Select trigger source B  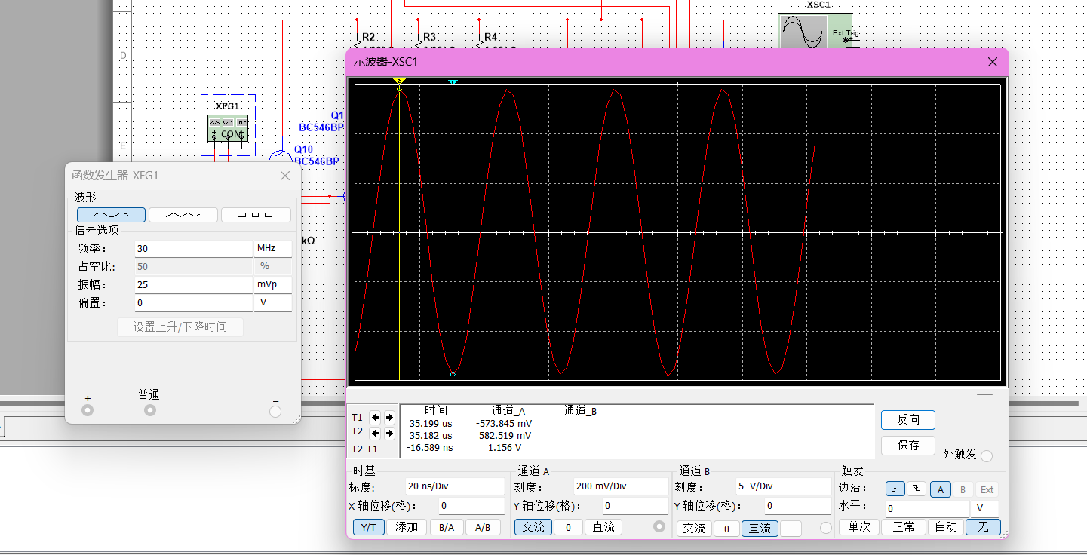point(963,489)
